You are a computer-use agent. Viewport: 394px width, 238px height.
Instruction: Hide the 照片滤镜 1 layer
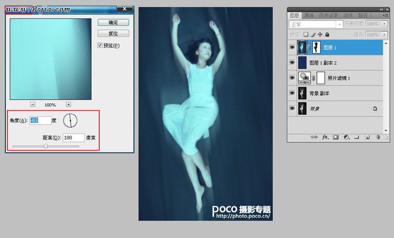[292, 78]
